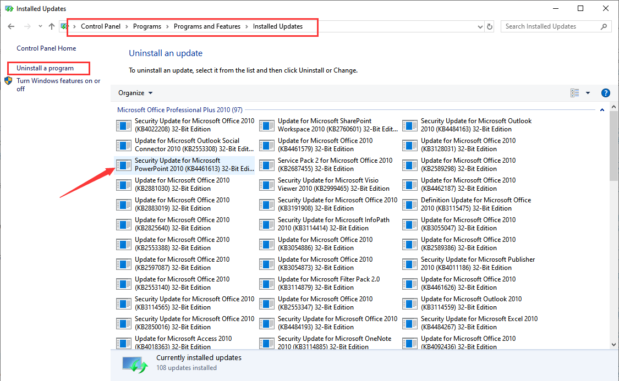Click the magnifier search icon
The width and height of the screenshot is (619, 381).
click(x=604, y=26)
